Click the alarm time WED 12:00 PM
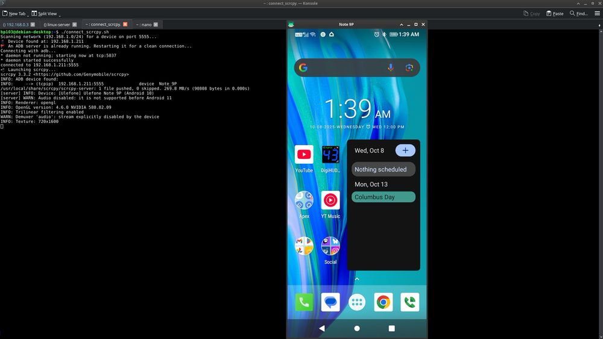 pyautogui.click(x=388, y=126)
